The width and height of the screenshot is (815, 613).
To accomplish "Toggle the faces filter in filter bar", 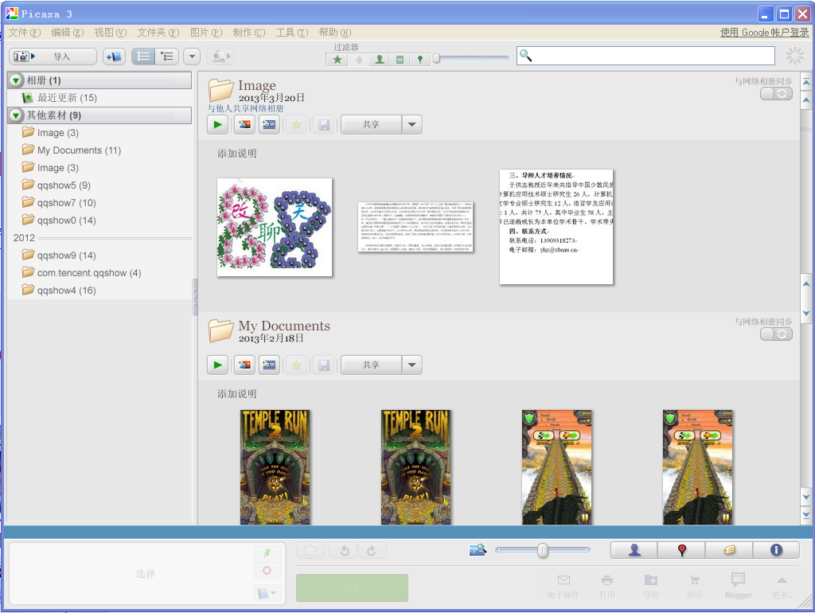I will (x=377, y=59).
